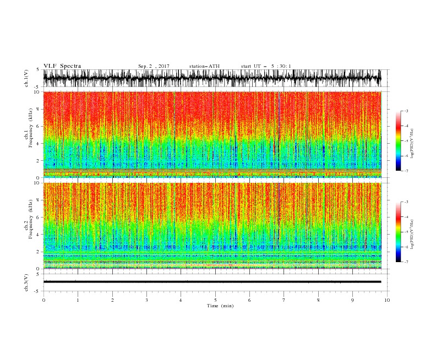The image size is (436, 337).
Task: Click the time axis tick label '2'
Action: 112,300
